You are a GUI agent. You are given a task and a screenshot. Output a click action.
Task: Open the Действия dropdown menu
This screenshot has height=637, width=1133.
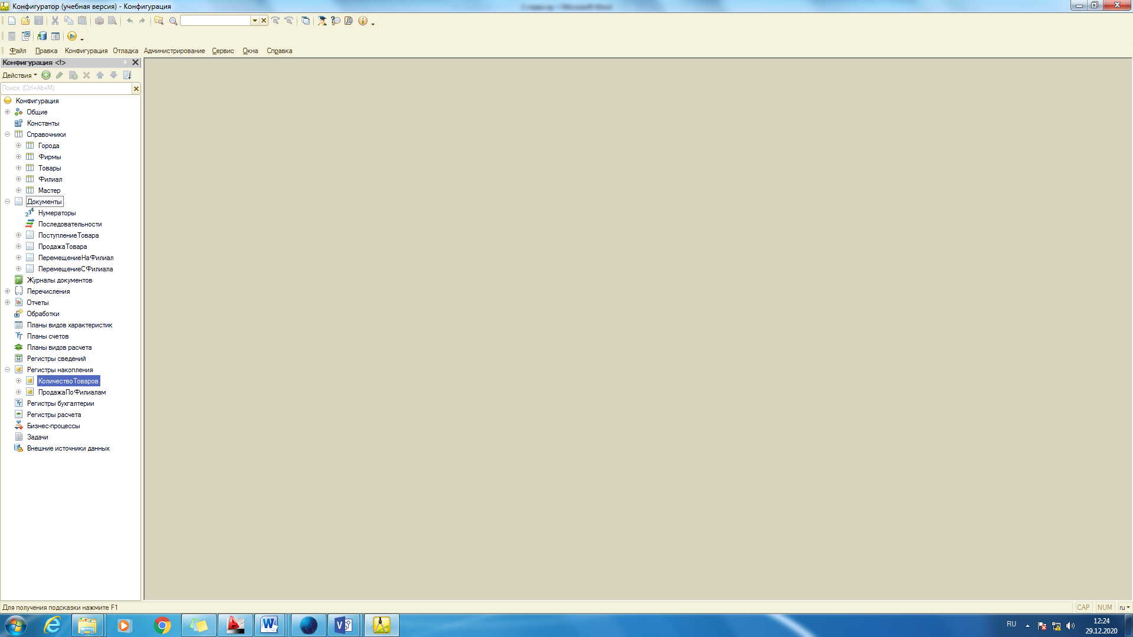coord(19,75)
